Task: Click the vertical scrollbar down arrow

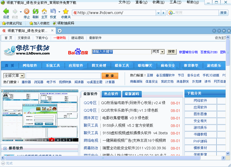Action: point(228,153)
